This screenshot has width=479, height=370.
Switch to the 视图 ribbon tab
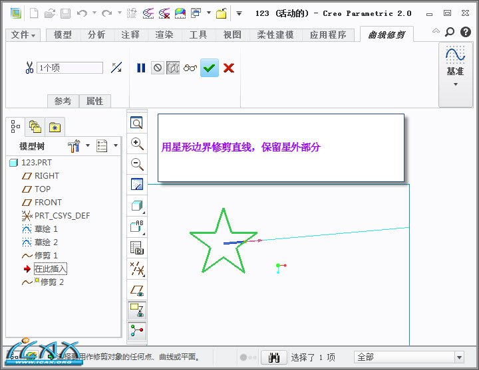(232, 35)
